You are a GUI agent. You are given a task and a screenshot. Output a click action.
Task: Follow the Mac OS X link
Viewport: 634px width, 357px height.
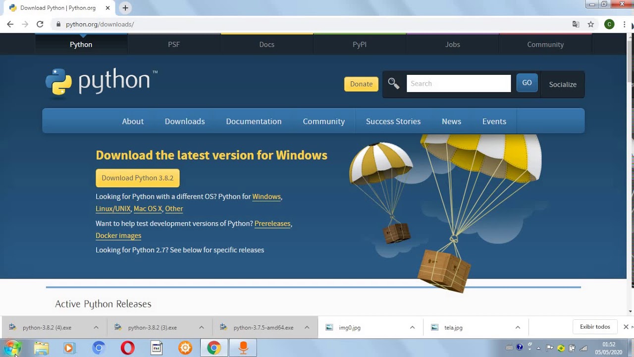[148, 209]
